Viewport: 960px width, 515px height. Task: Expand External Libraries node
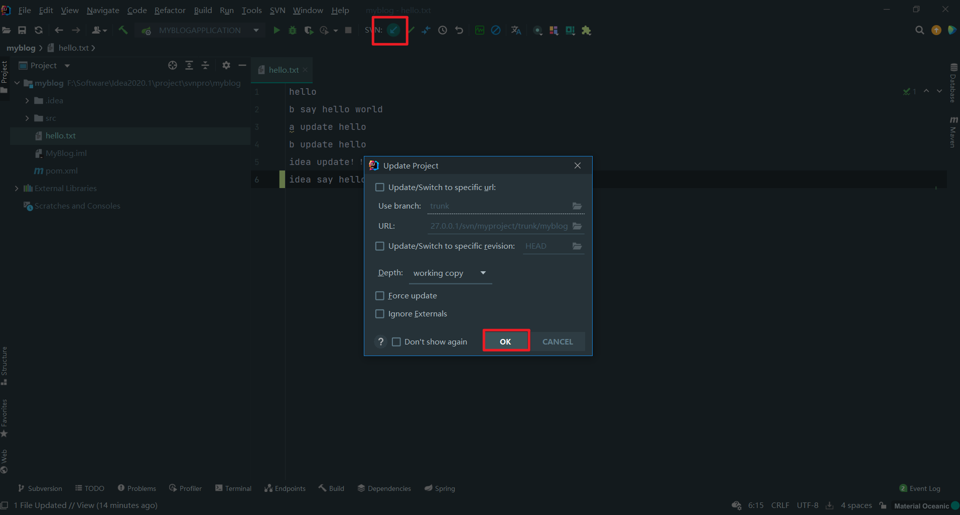click(x=17, y=188)
